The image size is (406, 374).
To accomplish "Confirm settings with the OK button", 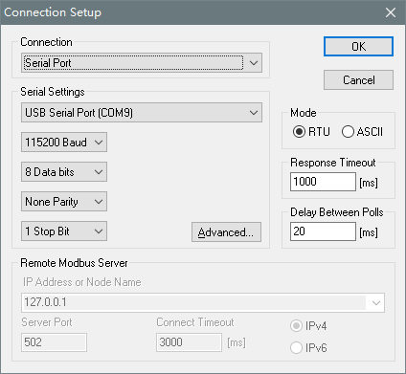I will click(x=358, y=47).
